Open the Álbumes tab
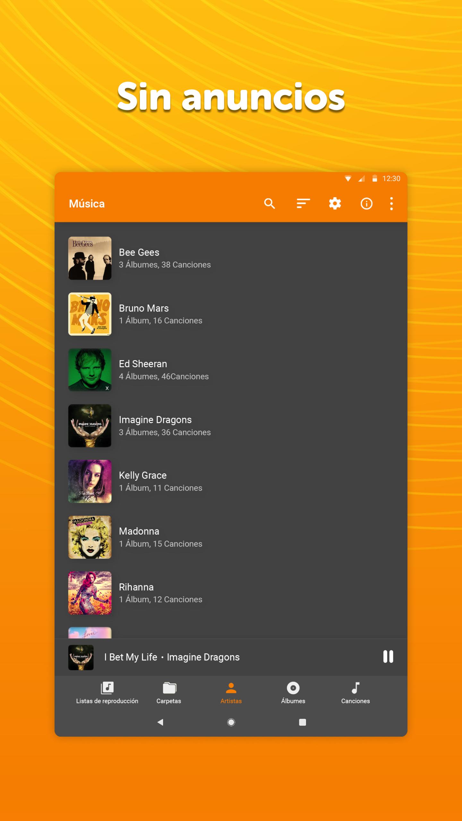Viewport: 462px width, 821px height. [293, 693]
